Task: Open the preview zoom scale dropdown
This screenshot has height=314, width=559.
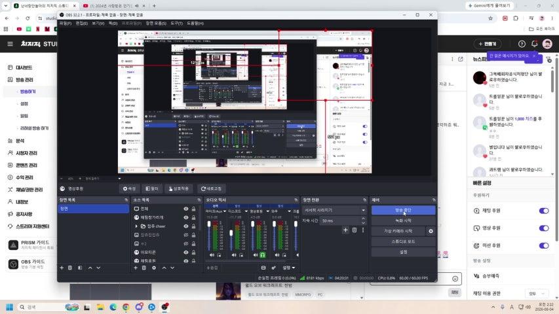Action: coord(119,179)
